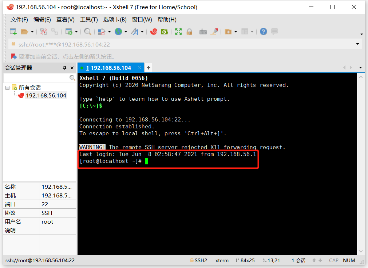Image resolution: width=368 pixels, height=268 pixels.
Task: Click the lock screen padlock icon
Action: coord(189,32)
